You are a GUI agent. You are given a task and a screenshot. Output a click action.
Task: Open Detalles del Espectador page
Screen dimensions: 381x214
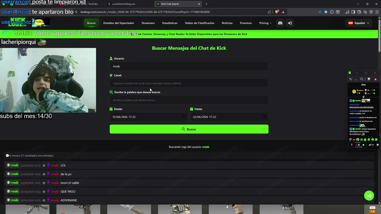[x=118, y=23]
